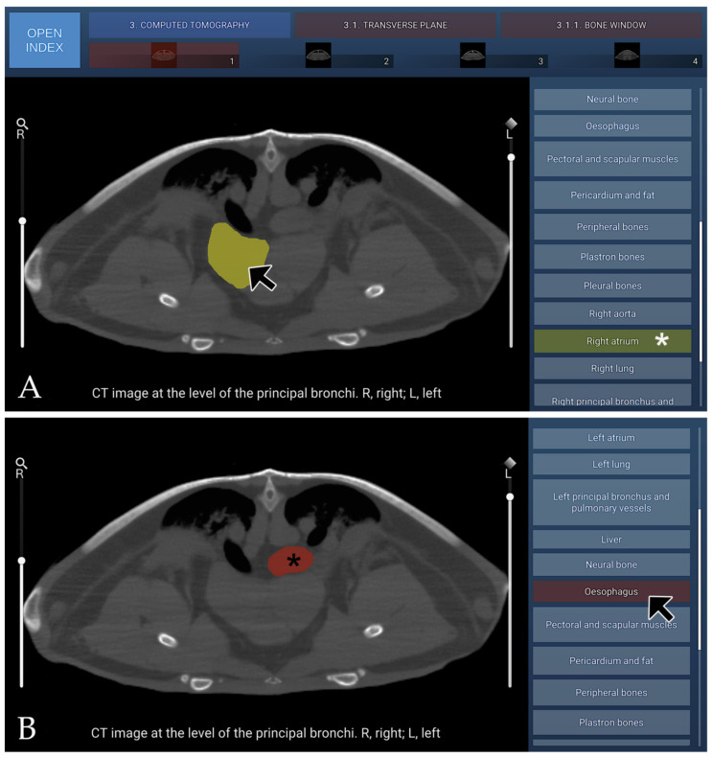This screenshot has height=758, width=712.
Task: Select CT thumbnail number 1
Action: (x=164, y=56)
